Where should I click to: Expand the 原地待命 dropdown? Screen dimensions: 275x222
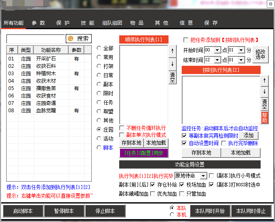203,176
